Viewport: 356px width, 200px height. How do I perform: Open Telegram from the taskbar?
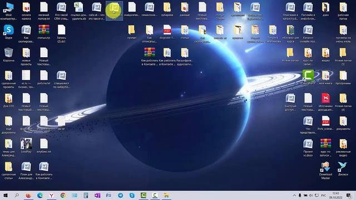point(120,195)
